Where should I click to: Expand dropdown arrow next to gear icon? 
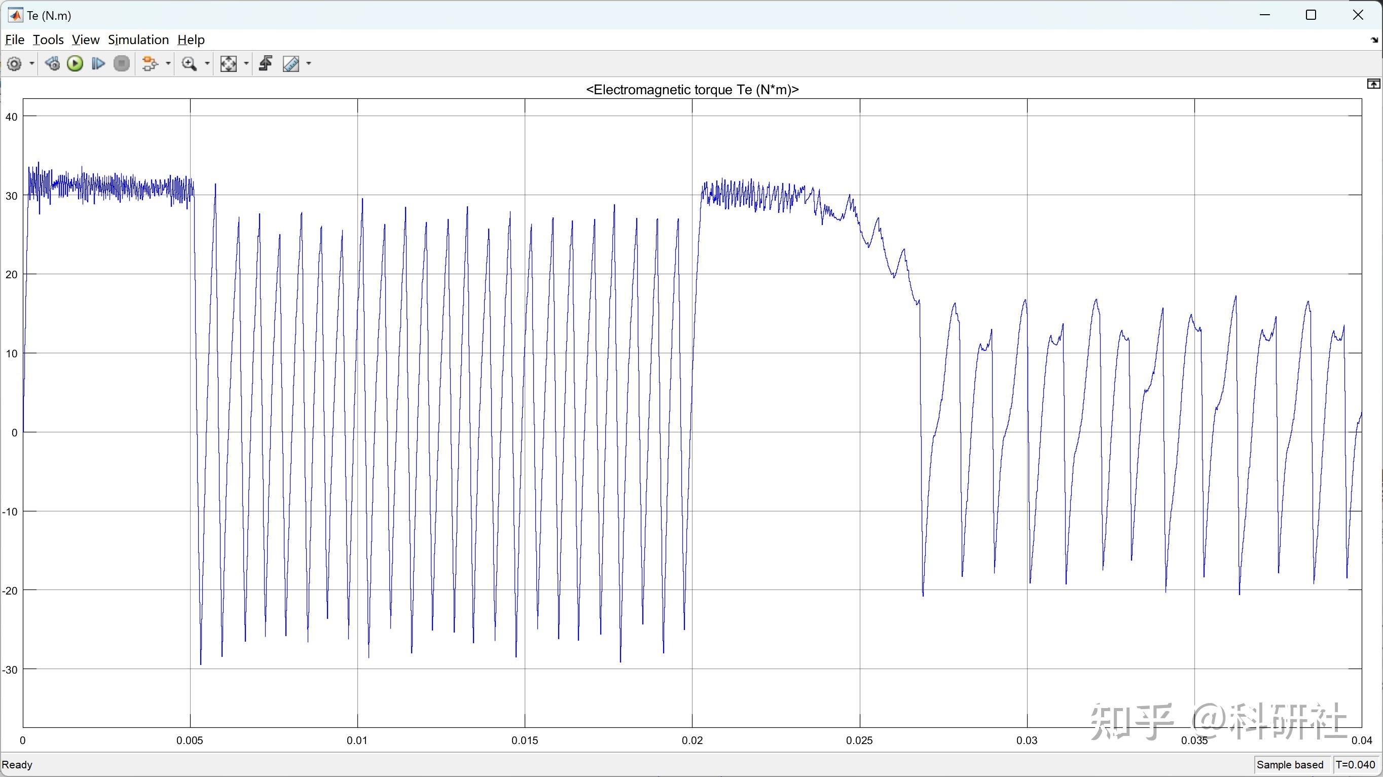click(x=31, y=64)
